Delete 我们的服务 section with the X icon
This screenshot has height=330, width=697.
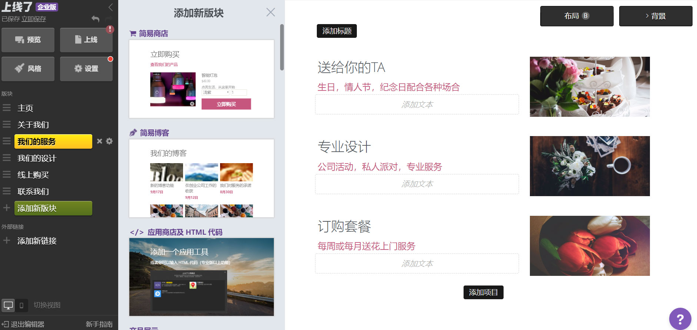[x=99, y=141]
